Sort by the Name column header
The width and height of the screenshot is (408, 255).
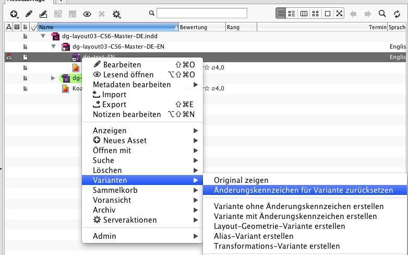pos(104,27)
